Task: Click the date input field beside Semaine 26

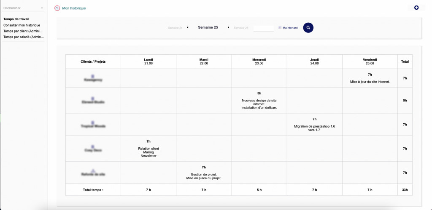Action: [263, 28]
